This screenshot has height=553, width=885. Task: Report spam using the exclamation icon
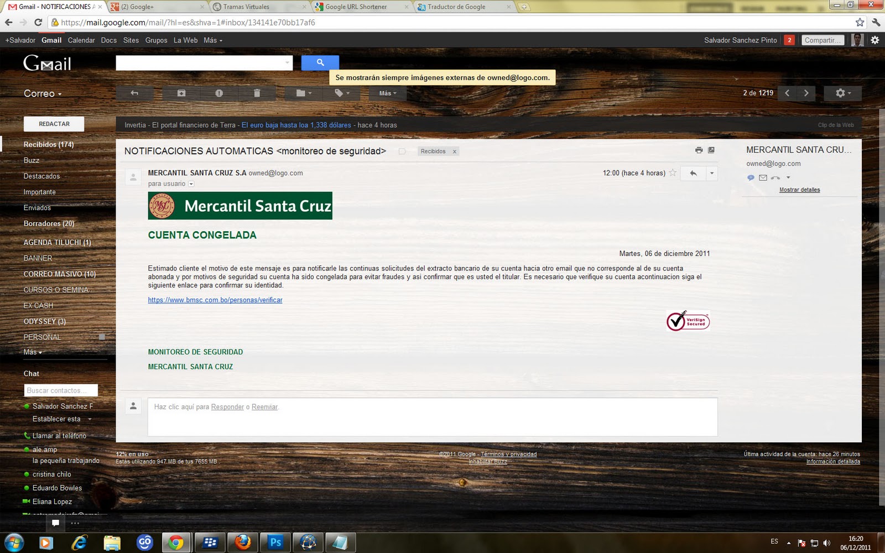point(219,93)
